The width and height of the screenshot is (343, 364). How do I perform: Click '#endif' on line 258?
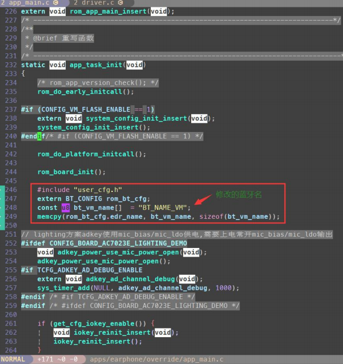(33, 297)
